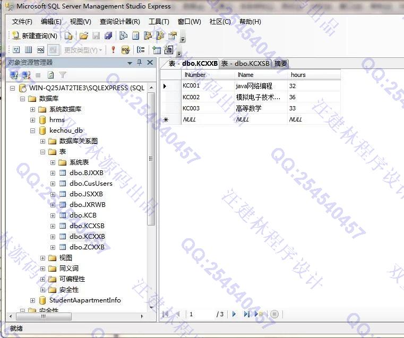
Task: Expand the 系统数据库 folder
Action: (x=32, y=109)
